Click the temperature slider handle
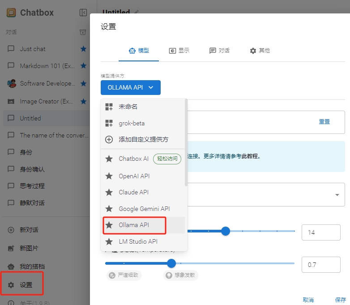The height and width of the screenshot is (305, 350). pos(171,263)
